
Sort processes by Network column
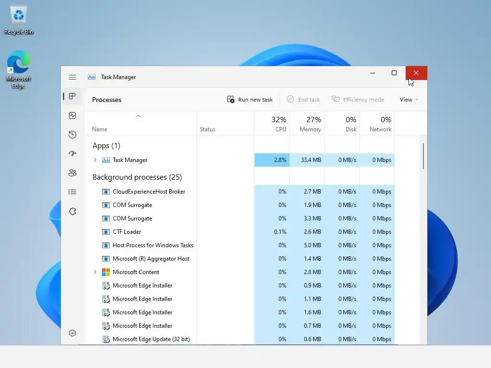(x=377, y=124)
